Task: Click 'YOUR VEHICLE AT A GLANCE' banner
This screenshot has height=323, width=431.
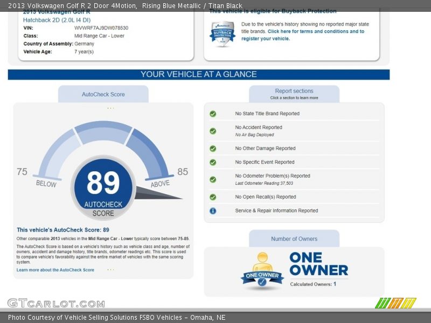Action: (x=199, y=74)
